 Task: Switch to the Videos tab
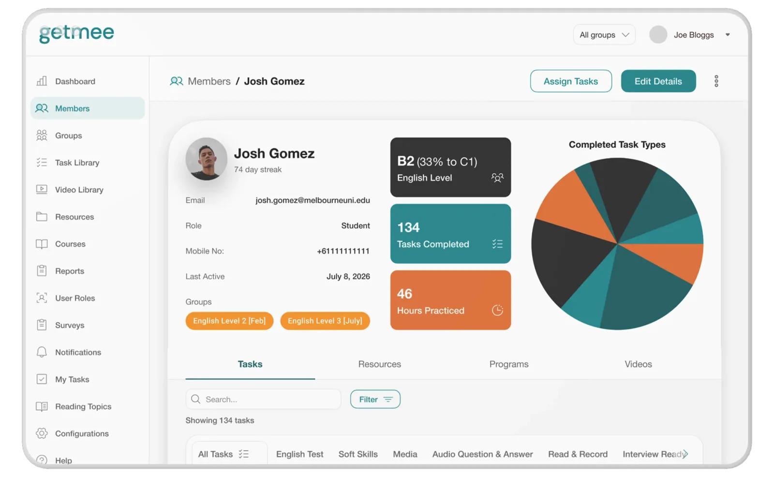(638, 364)
